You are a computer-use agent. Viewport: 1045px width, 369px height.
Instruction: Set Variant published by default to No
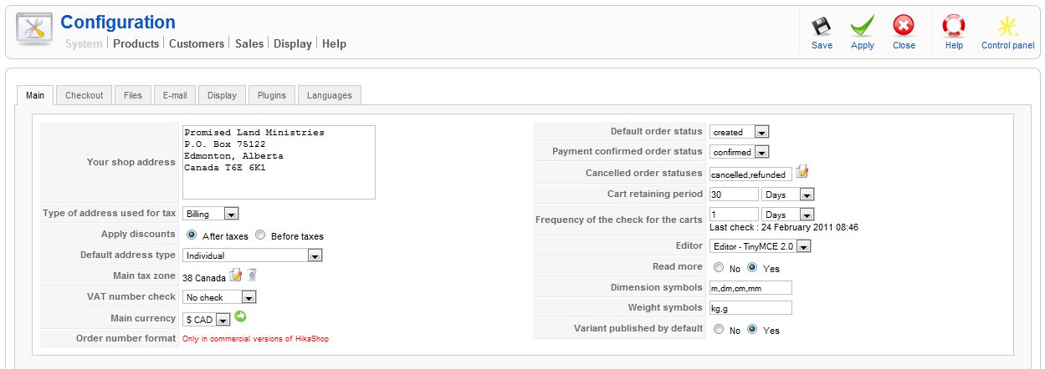pos(719,330)
